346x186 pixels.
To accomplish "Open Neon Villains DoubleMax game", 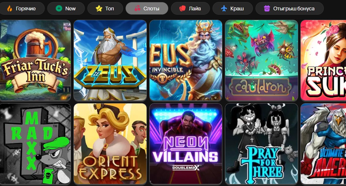I will [x=186, y=144].
